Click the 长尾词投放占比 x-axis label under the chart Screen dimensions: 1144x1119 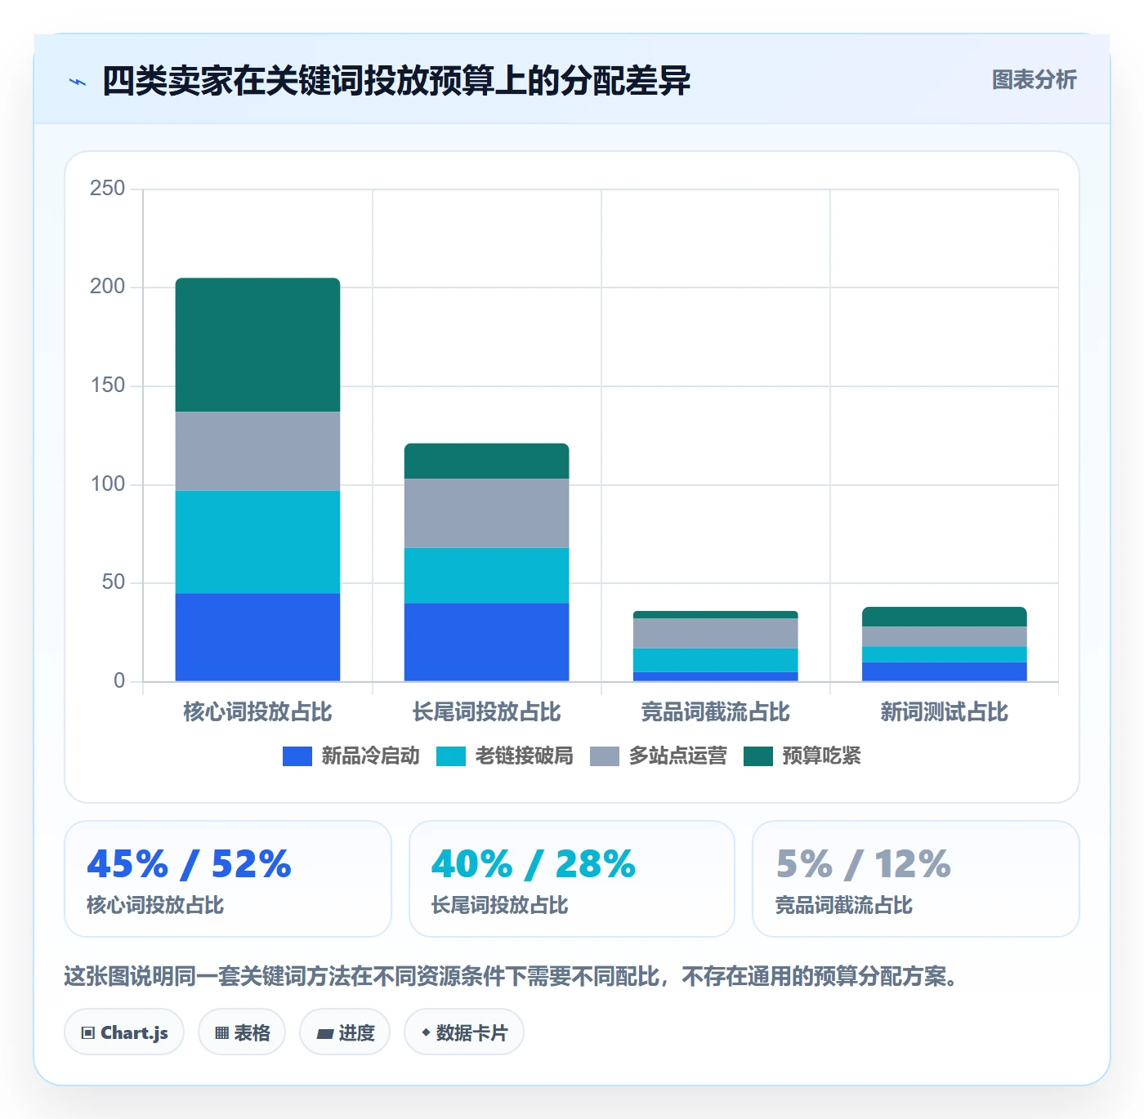(487, 712)
